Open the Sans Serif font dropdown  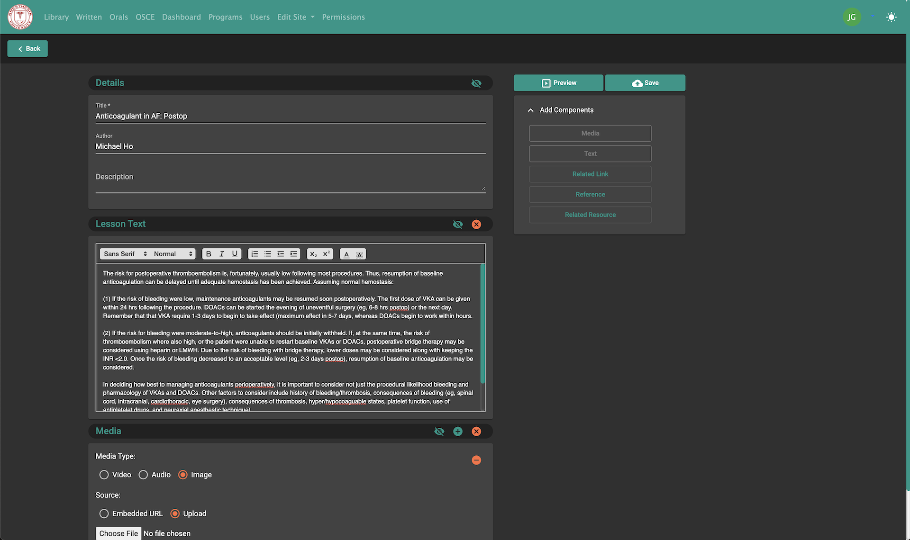(x=125, y=254)
